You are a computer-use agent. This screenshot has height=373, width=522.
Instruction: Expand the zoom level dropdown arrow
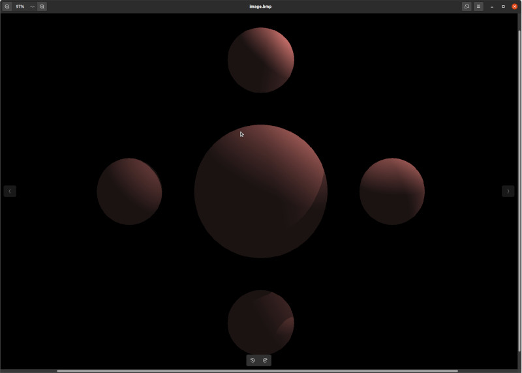click(x=32, y=7)
